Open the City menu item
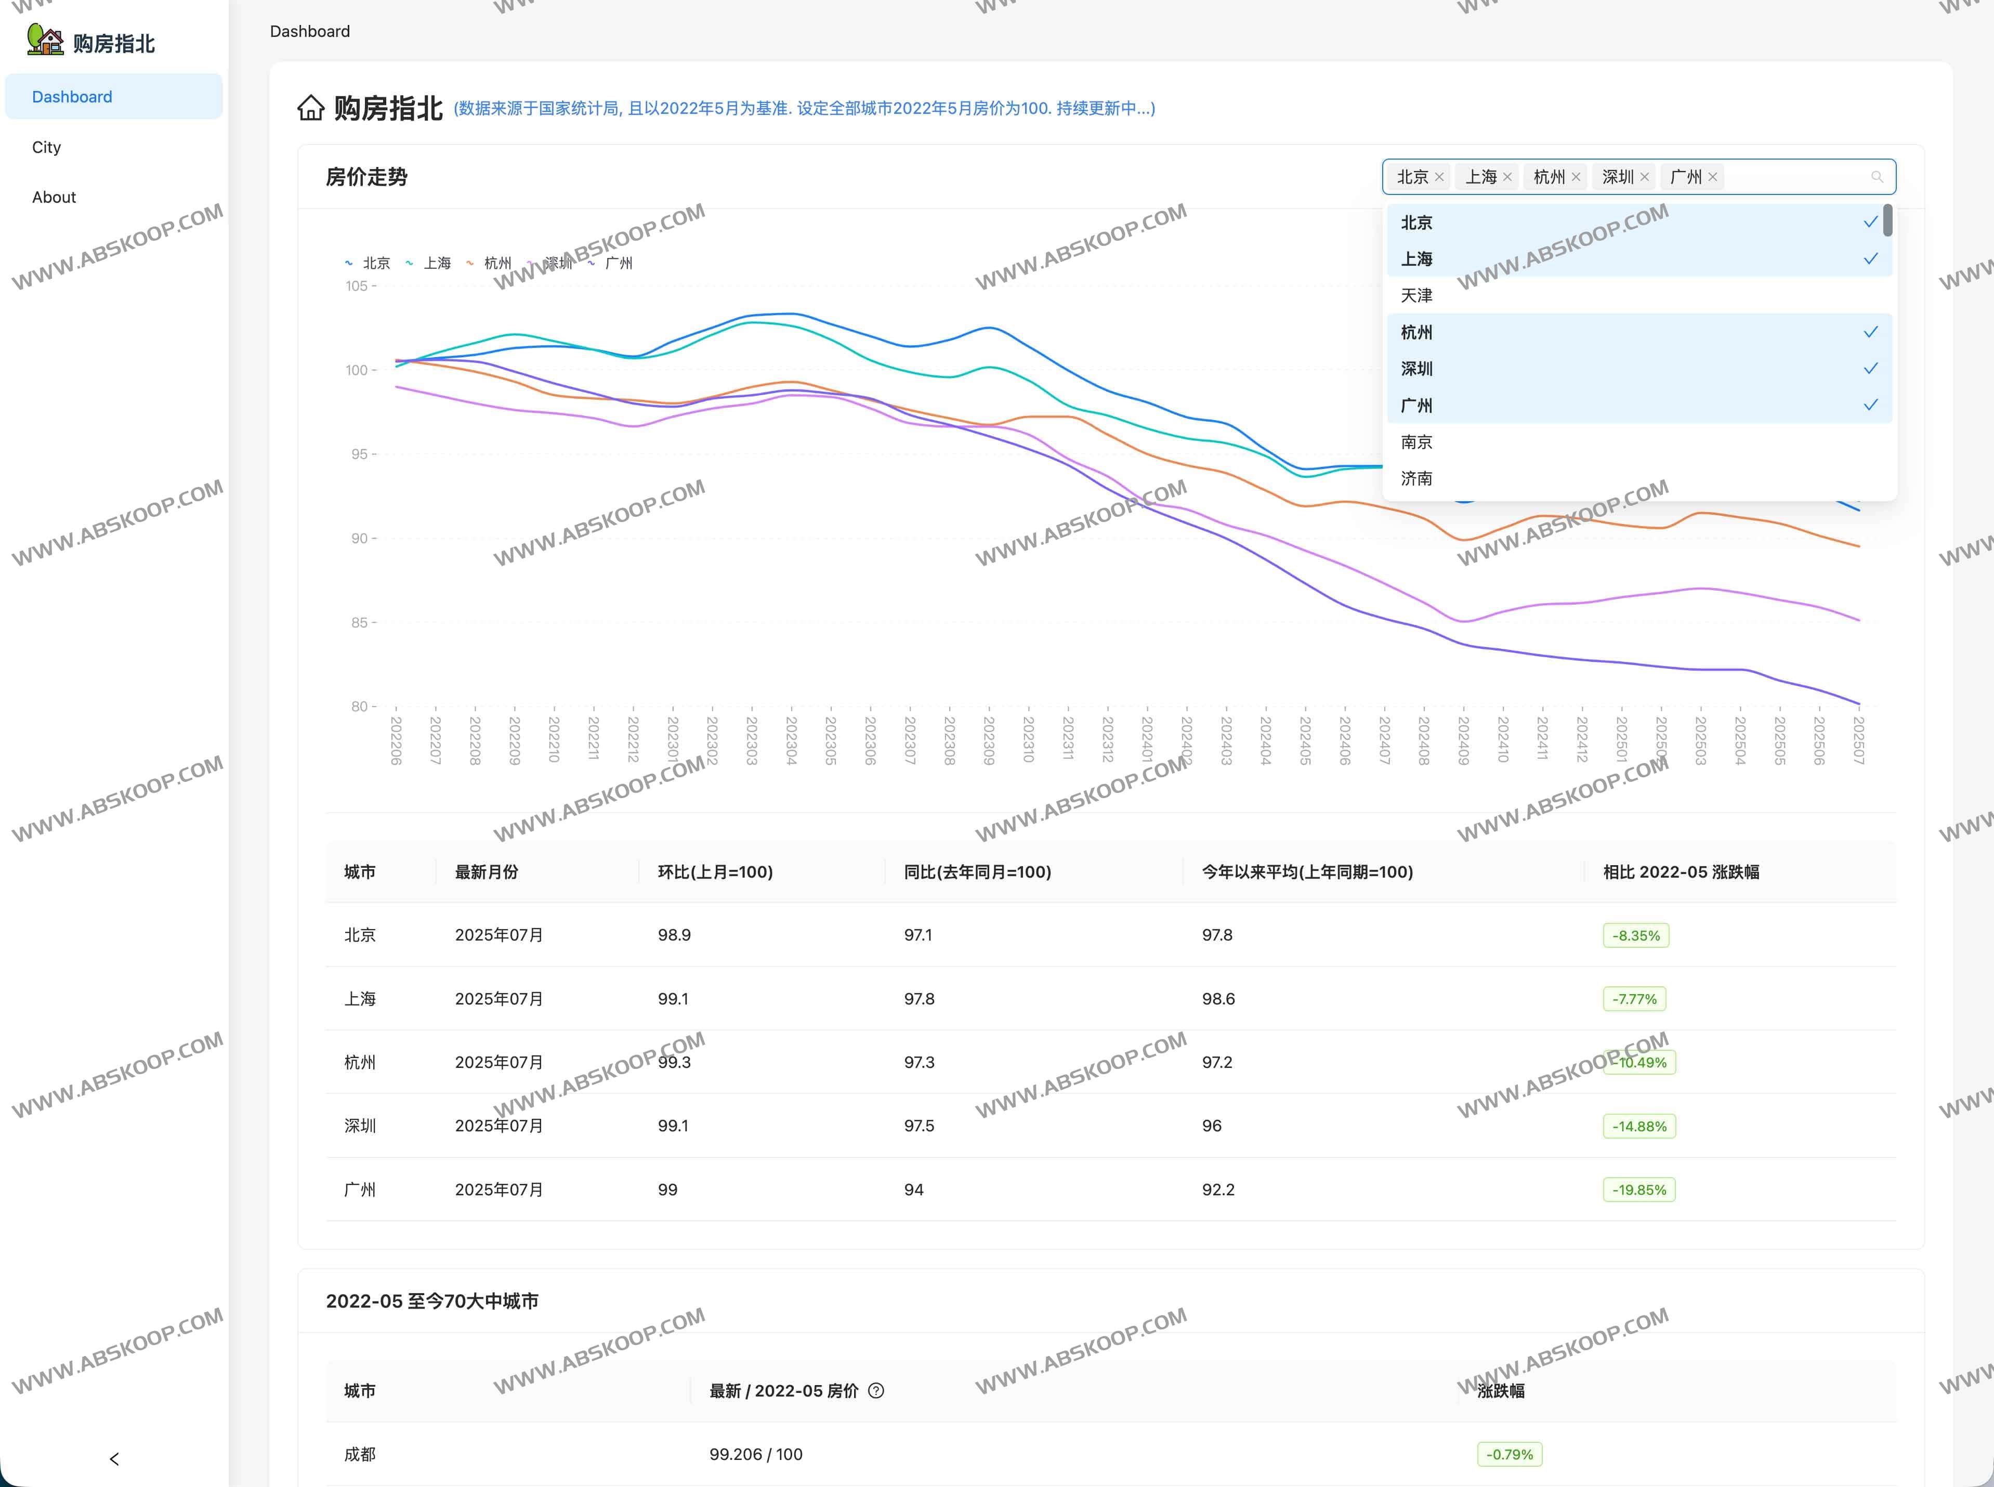The width and height of the screenshot is (1994, 1487). (x=47, y=147)
